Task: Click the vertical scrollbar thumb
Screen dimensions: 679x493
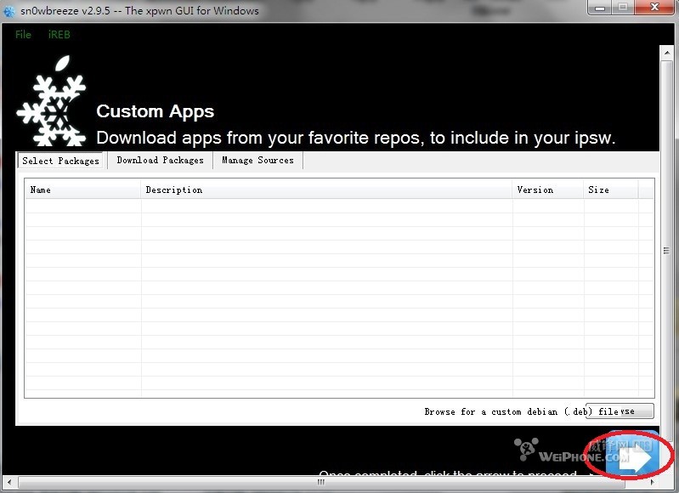Action: coord(666,251)
